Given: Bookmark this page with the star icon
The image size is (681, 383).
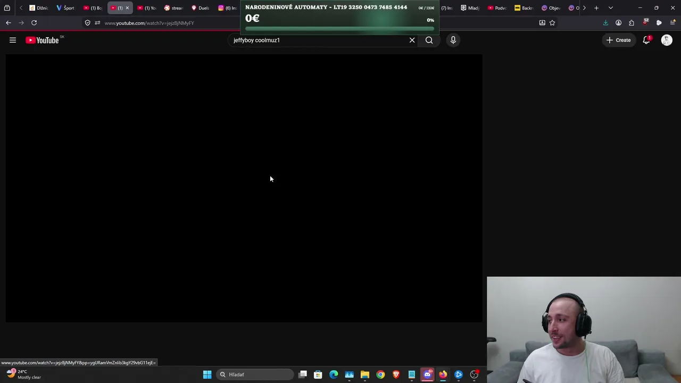Looking at the screenshot, I should (x=552, y=23).
